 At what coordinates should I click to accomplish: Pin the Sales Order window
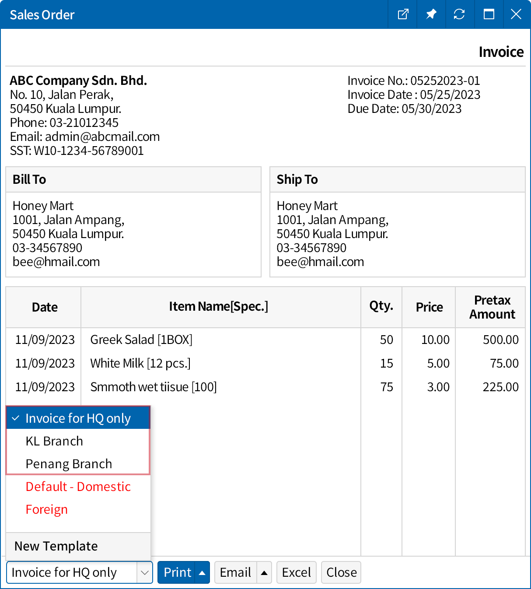pos(431,14)
